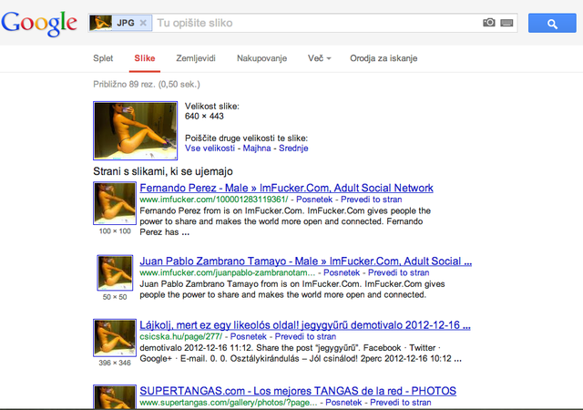The width and height of the screenshot is (583, 410).
Task: Open the Juan Pablo Zambrano Tamayo result title
Action: tap(306, 261)
